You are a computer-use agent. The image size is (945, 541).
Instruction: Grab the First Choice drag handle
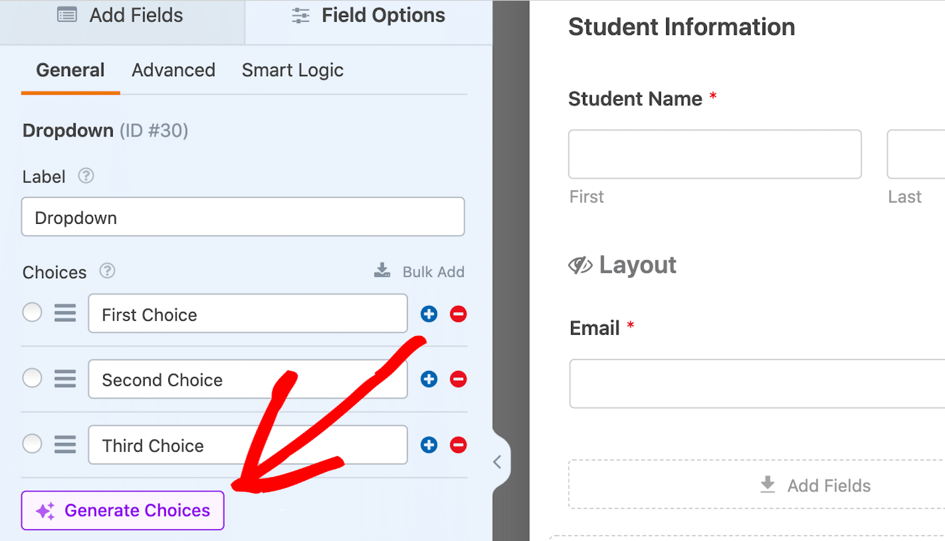click(x=65, y=313)
